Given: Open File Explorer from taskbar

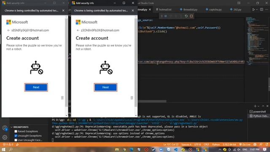Looking at the screenshot, I should coord(117,149).
